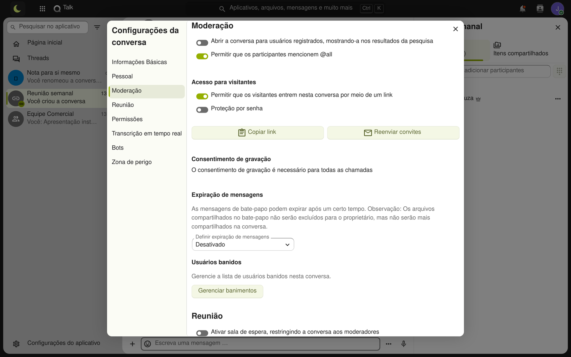Viewport: 571px width, 357px height.
Task: Click the Gerenciar banimentos button
Action: click(227, 291)
